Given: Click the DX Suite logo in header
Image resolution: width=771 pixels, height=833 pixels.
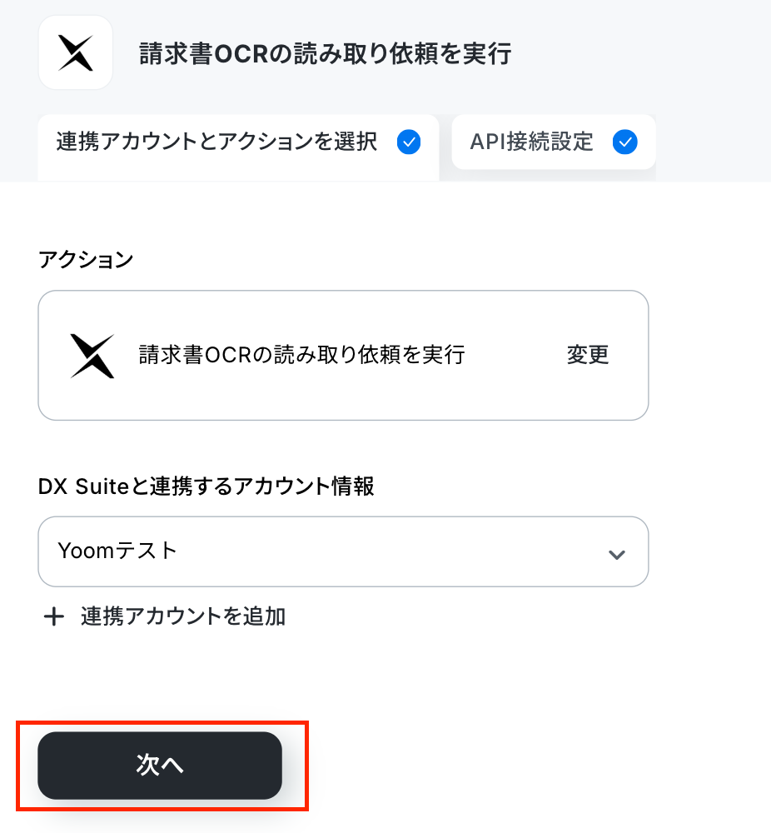Looking at the screenshot, I should 76,52.
